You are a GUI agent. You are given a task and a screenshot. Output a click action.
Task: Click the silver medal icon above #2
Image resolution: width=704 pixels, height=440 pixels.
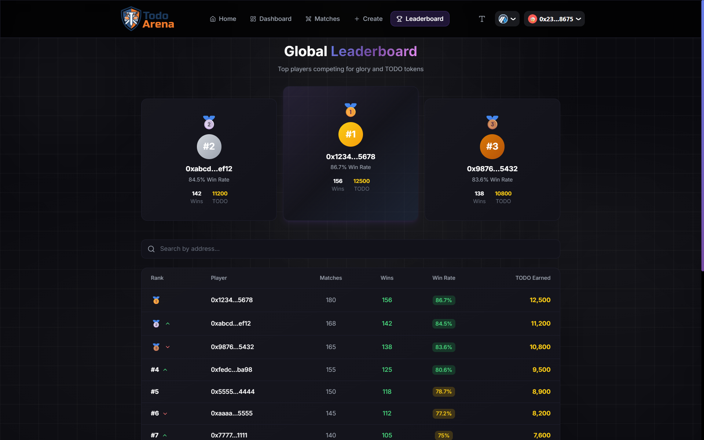click(x=209, y=122)
